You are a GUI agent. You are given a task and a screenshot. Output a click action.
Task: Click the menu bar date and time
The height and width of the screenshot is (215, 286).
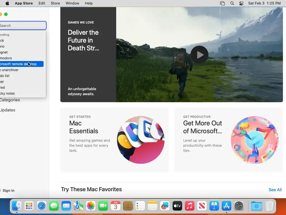pos(264,3)
